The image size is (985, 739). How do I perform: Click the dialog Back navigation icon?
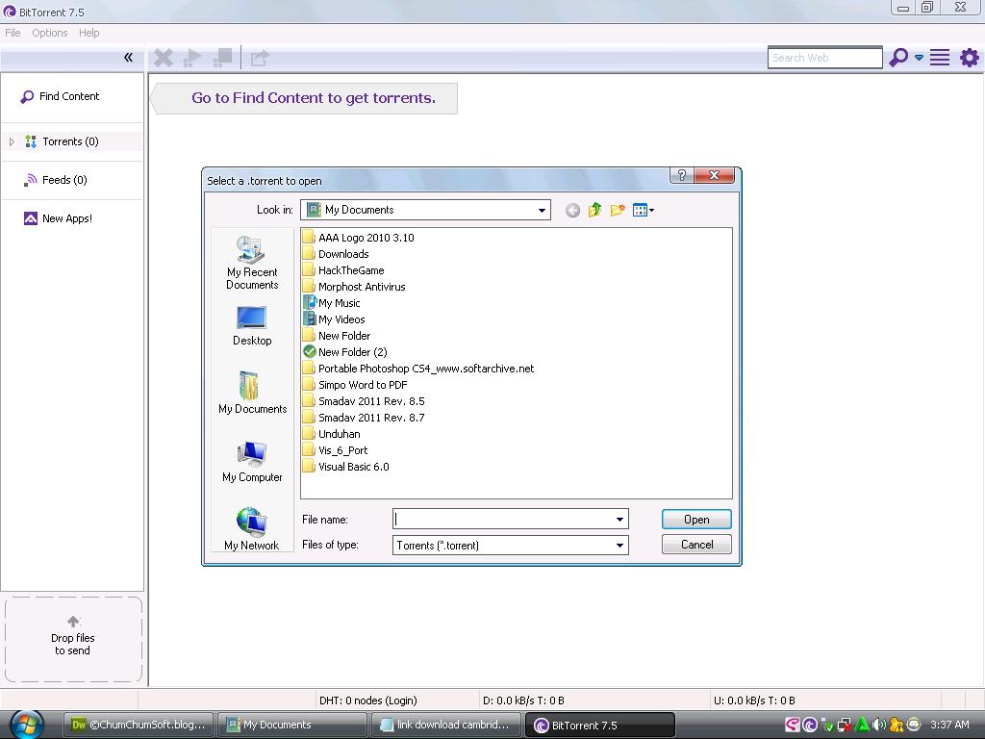pyautogui.click(x=572, y=210)
